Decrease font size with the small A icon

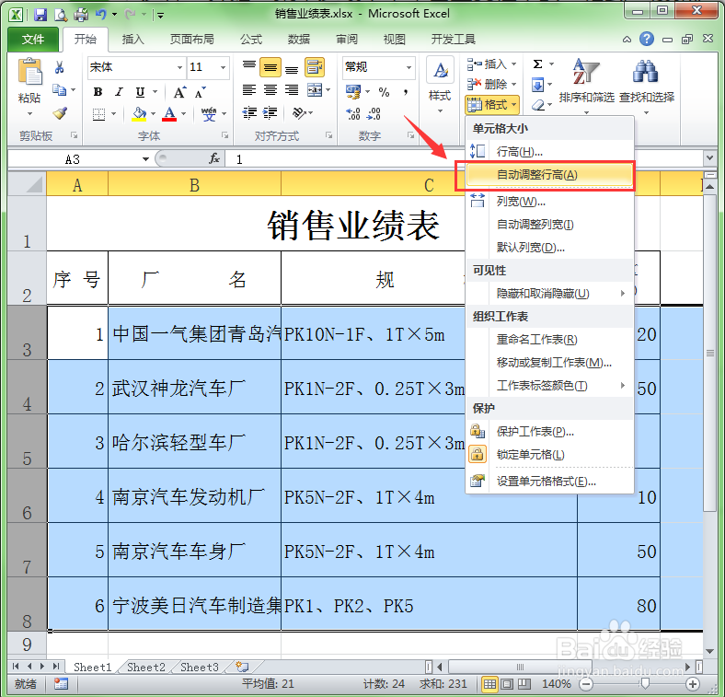click(200, 92)
